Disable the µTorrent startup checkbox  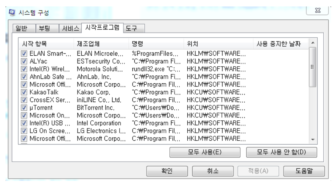coord(24,107)
